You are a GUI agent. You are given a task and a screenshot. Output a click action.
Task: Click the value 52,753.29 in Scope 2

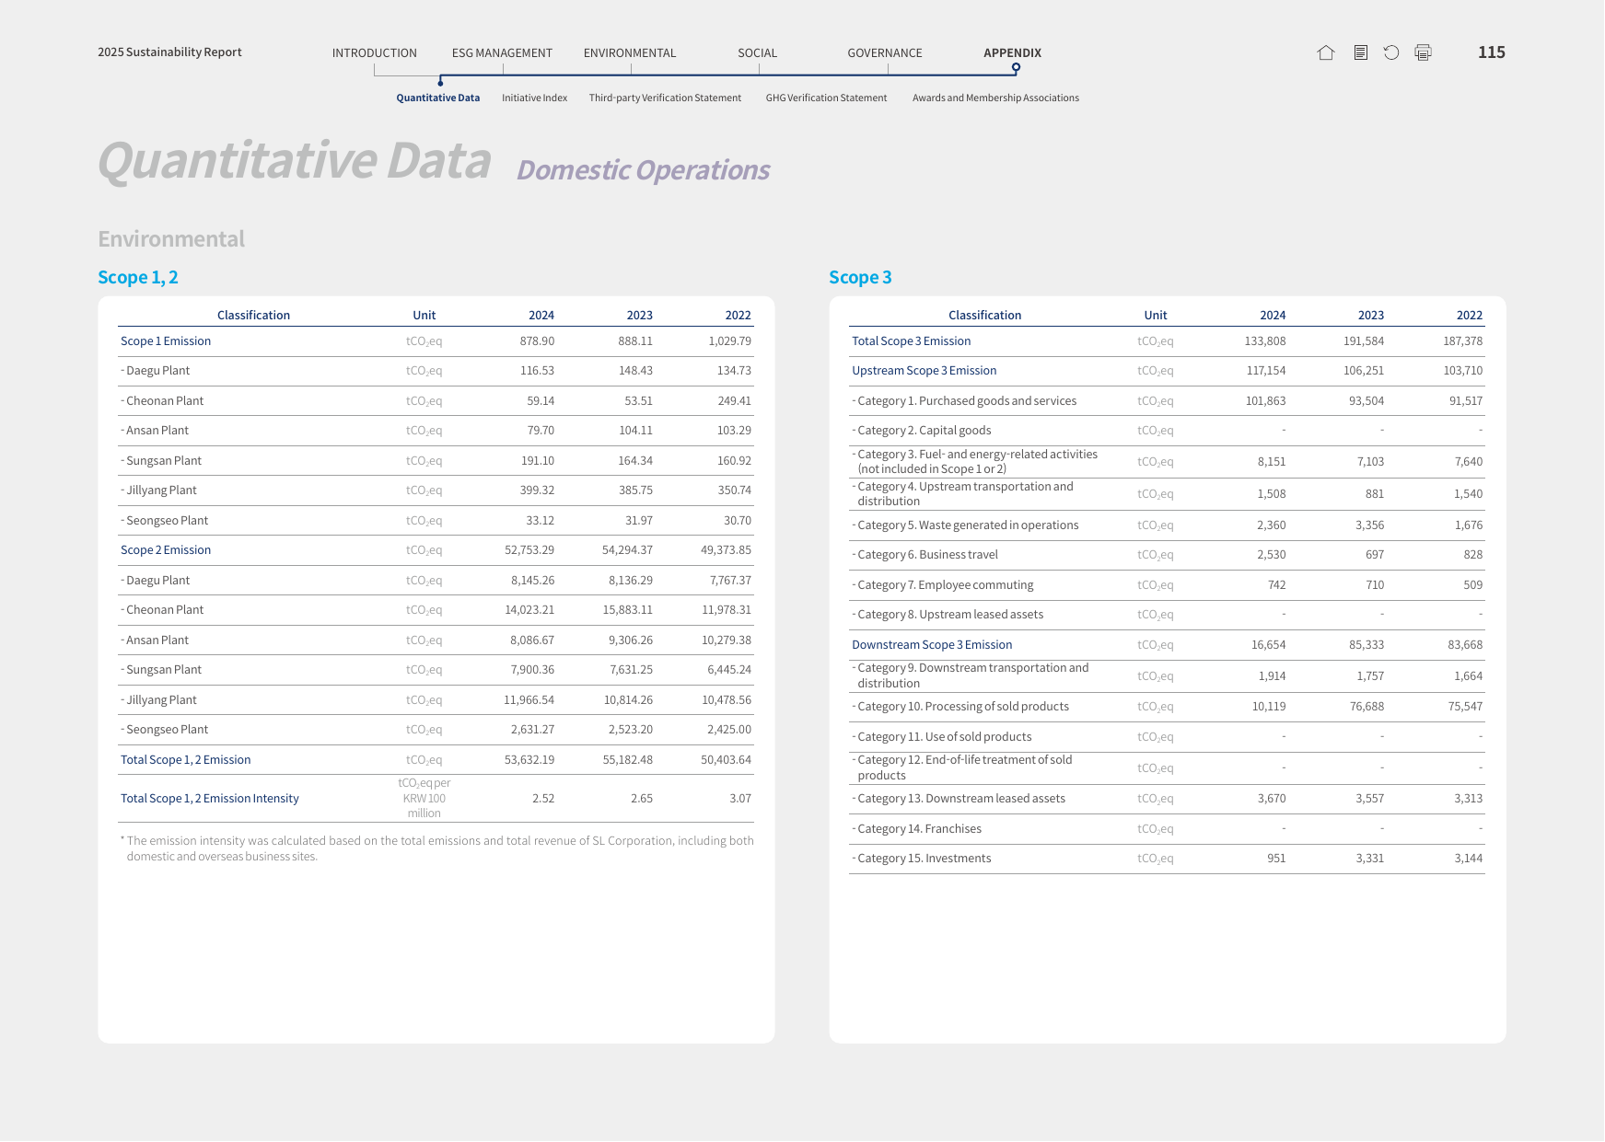click(529, 550)
